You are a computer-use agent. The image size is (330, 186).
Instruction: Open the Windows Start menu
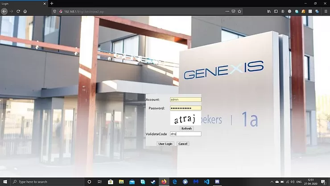[x=5, y=182]
